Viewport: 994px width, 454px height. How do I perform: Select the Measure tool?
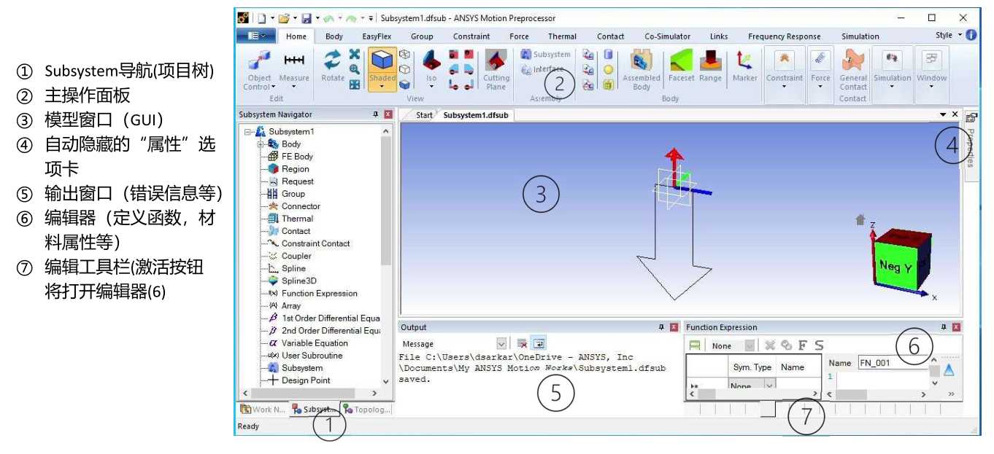click(x=294, y=69)
